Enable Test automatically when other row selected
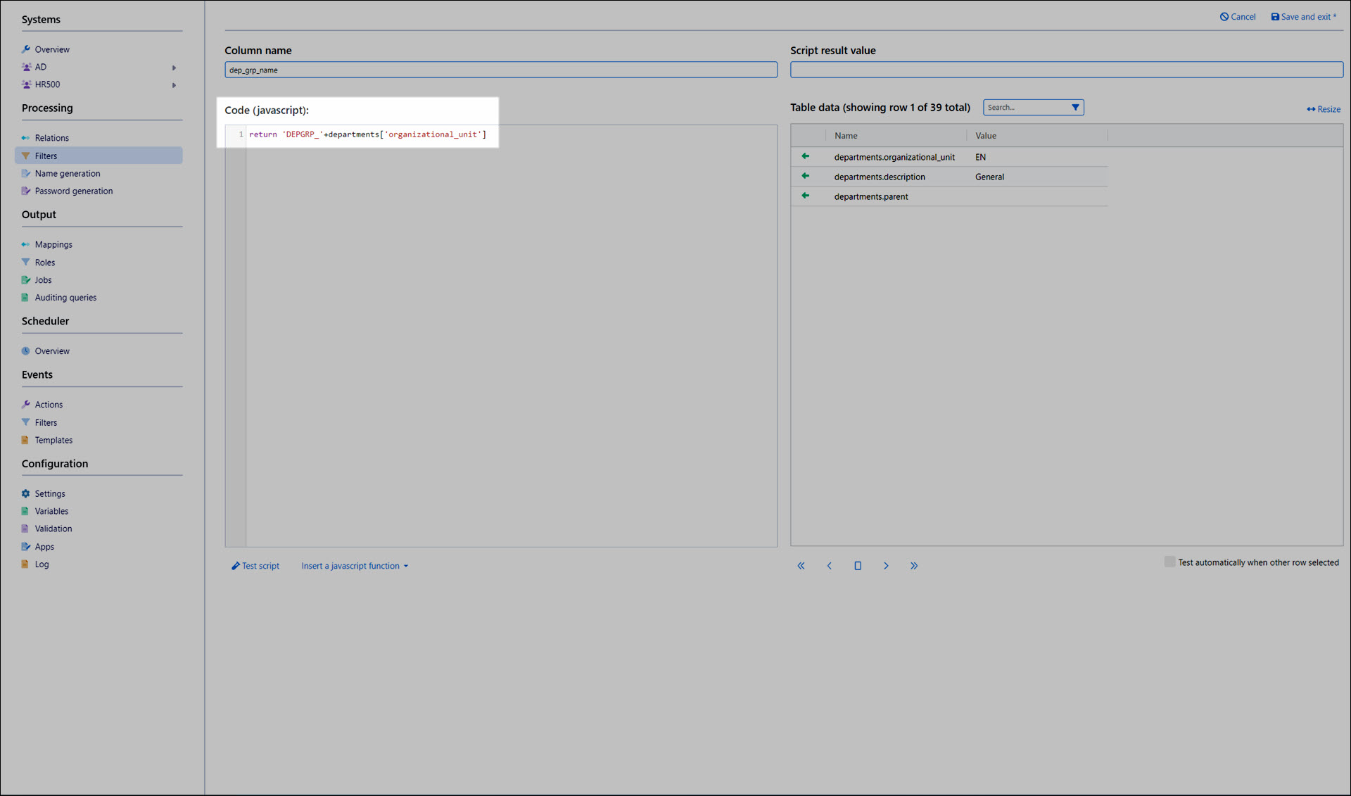Screen dimensions: 1351x796 coord(1169,562)
